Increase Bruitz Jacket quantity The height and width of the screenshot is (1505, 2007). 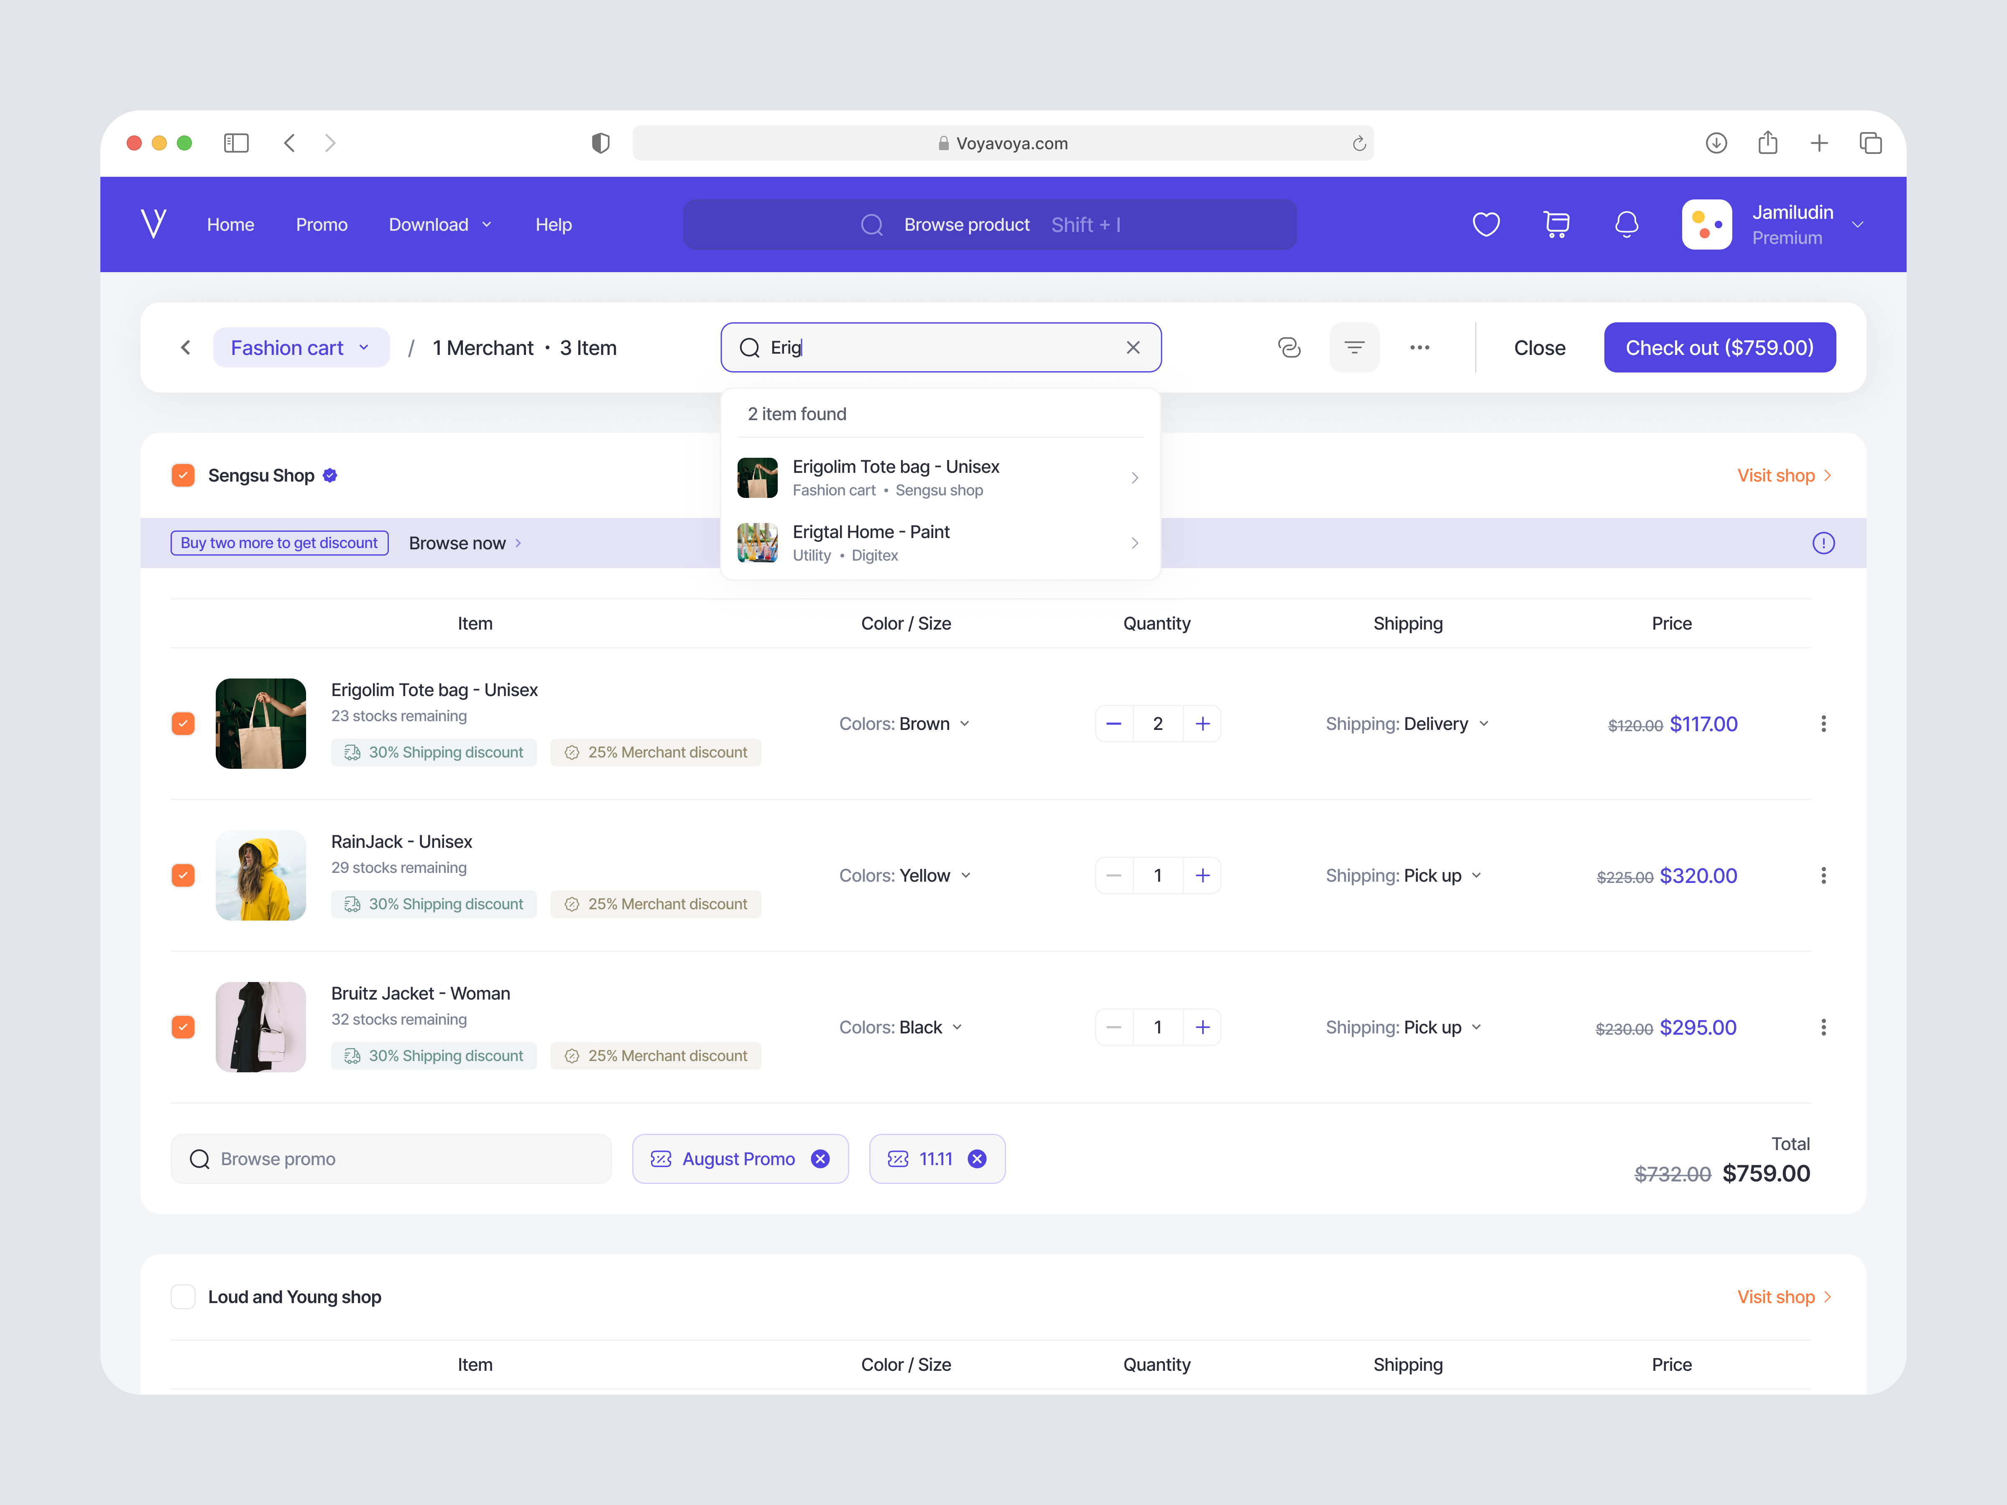[1202, 1027]
